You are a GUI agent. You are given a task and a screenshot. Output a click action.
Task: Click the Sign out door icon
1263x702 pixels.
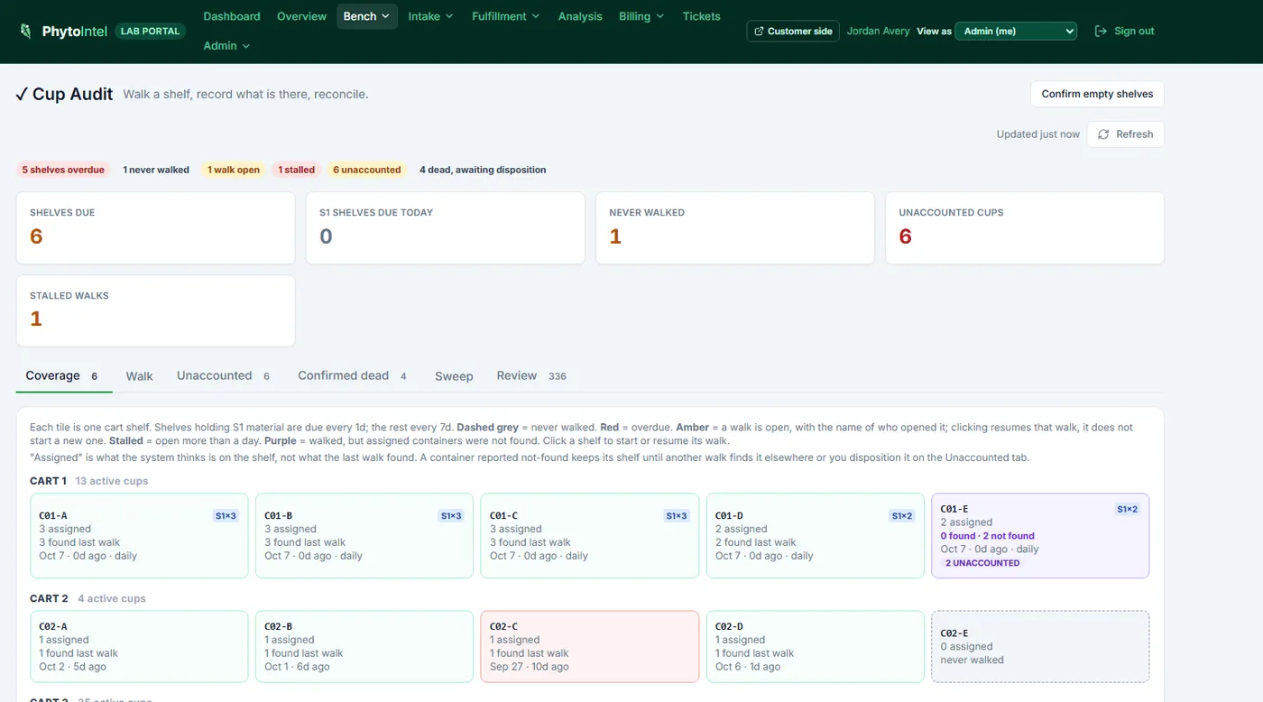[x=1101, y=31]
